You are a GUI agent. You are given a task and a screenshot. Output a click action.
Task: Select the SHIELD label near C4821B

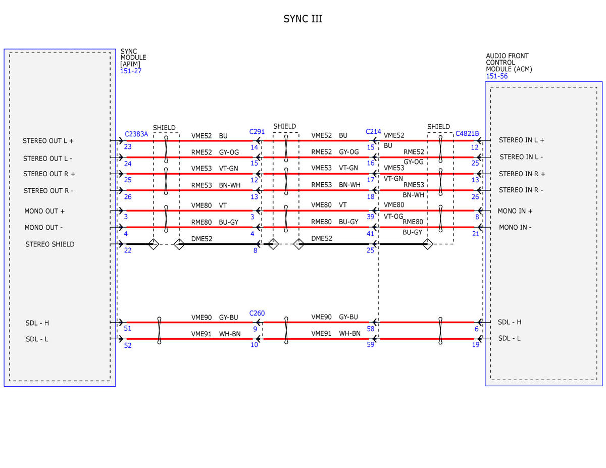tap(438, 127)
